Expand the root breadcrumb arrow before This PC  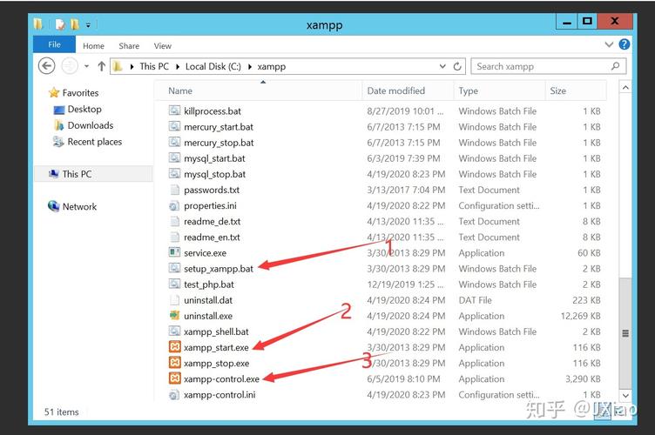click(x=132, y=66)
